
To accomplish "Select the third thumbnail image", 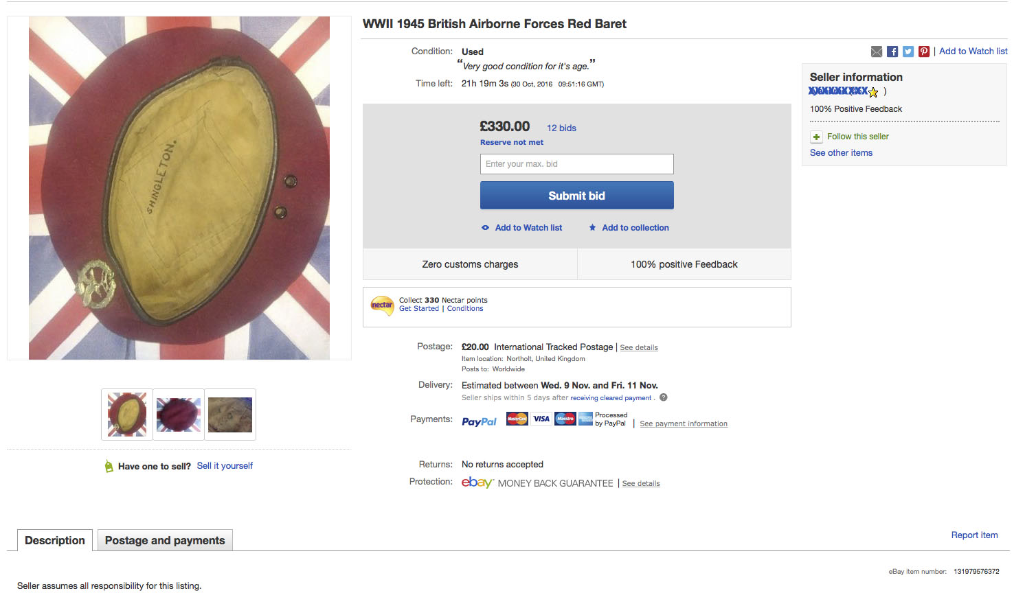I will pos(230,415).
